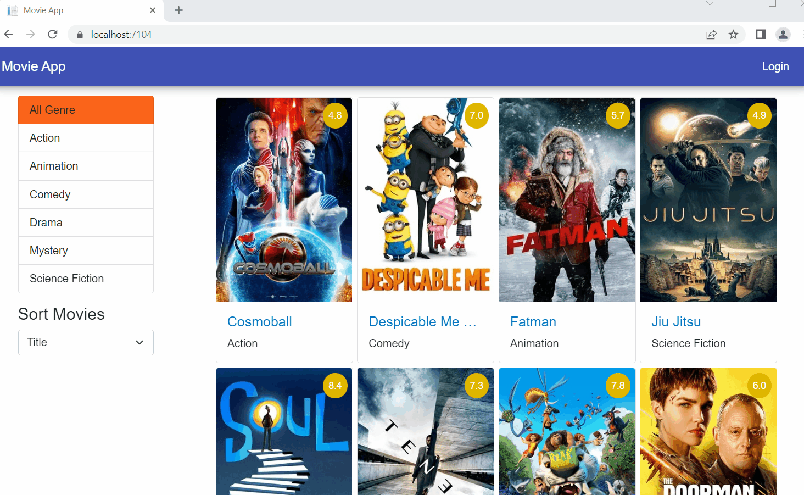Select the All Genre filter
The width and height of the screenshot is (804, 495).
pos(86,110)
